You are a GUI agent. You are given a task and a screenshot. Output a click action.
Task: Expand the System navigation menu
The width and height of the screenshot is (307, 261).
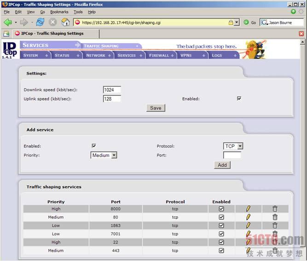click(35, 56)
